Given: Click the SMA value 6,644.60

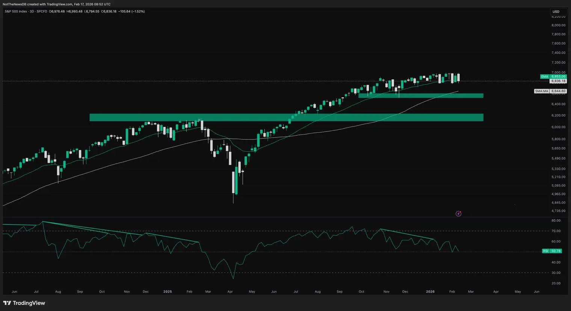Looking at the screenshot, I should click(x=558, y=91).
